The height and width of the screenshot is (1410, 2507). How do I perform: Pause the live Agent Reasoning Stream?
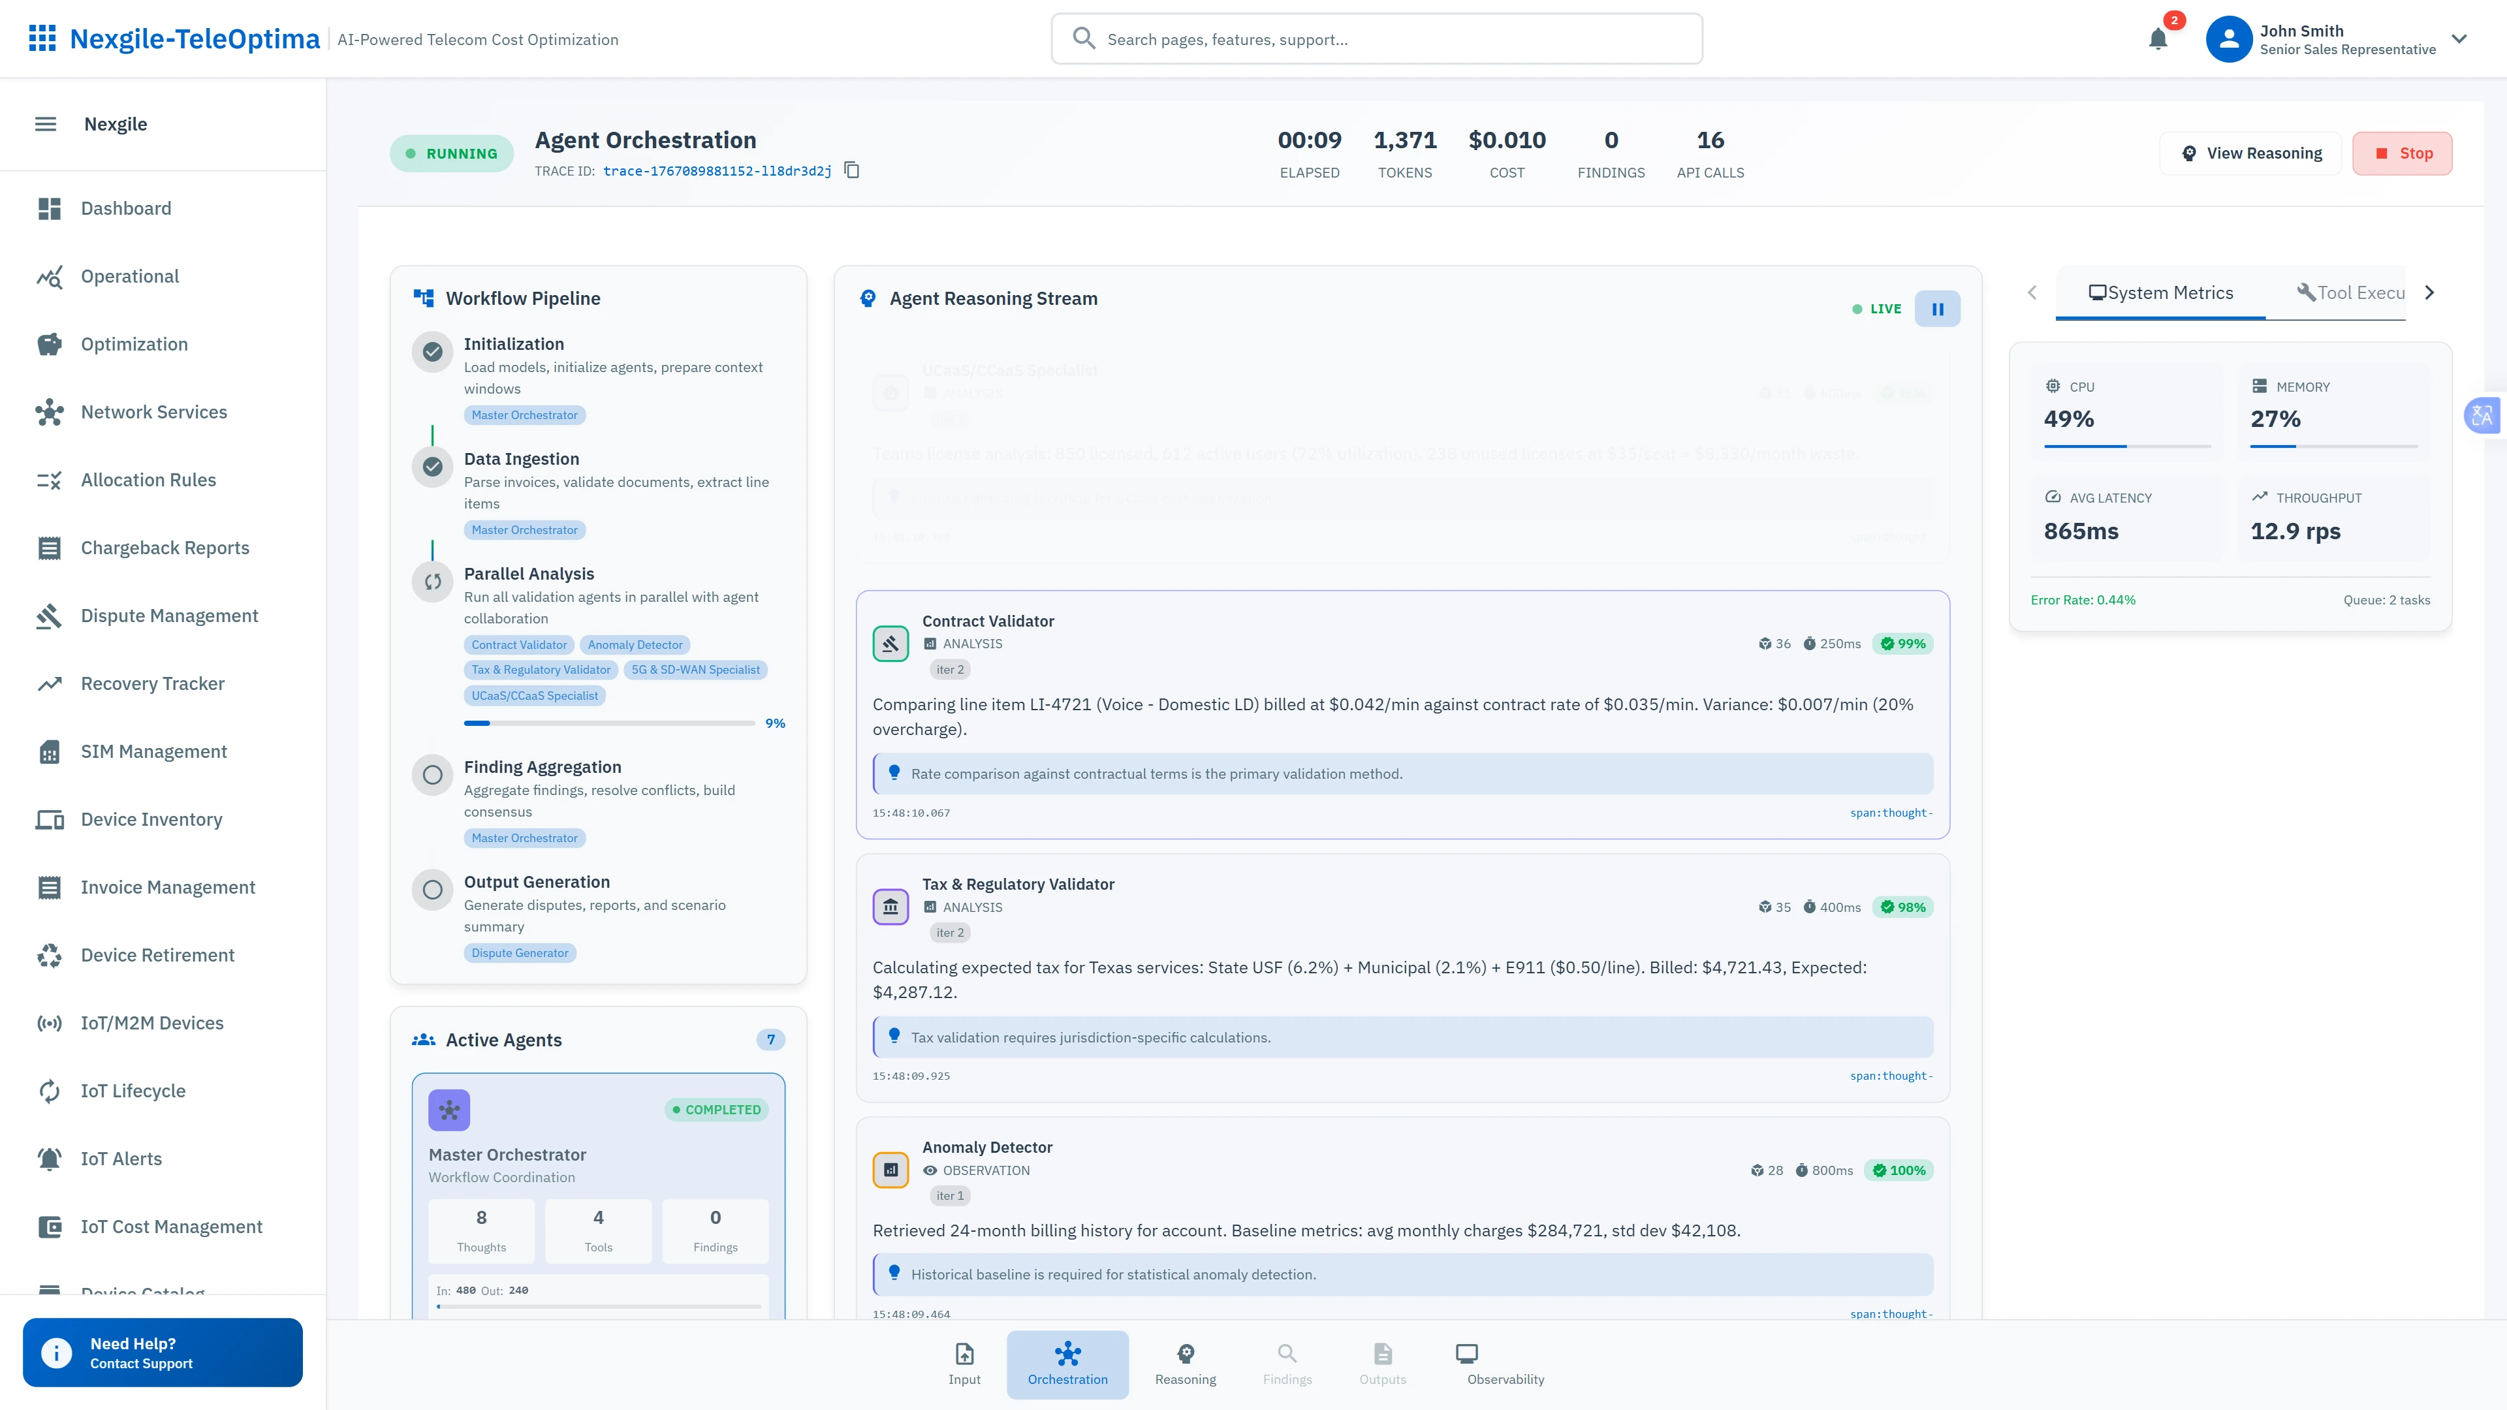(x=1938, y=309)
